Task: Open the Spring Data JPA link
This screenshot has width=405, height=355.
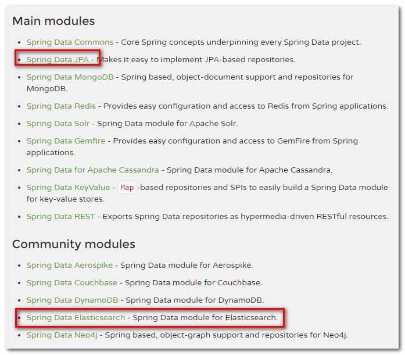Action: (x=58, y=60)
